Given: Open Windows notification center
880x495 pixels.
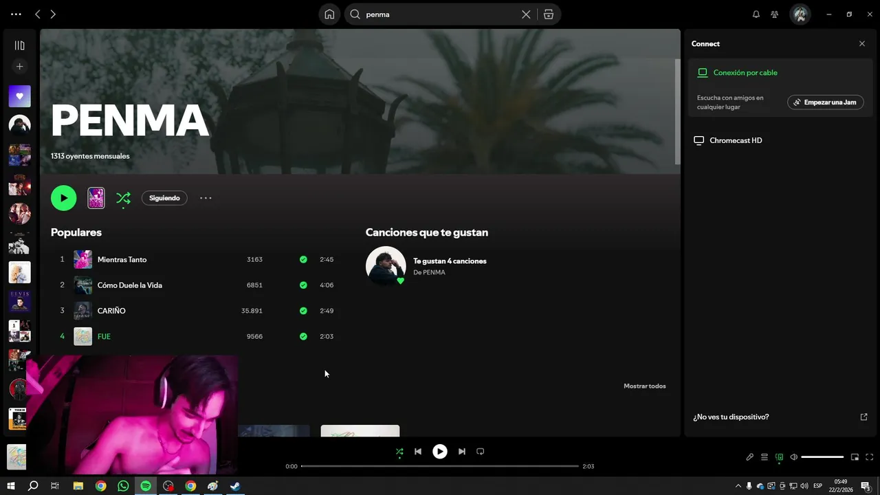Looking at the screenshot, I should coord(866,486).
